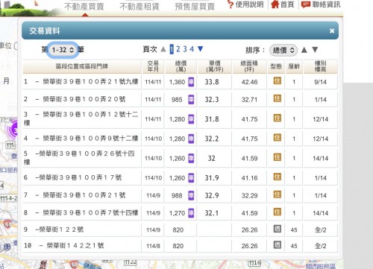373x269 pixels.
Task: Click gray type icon in row 10 (榮華街142之1號)
Action: pyautogui.click(x=278, y=245)
